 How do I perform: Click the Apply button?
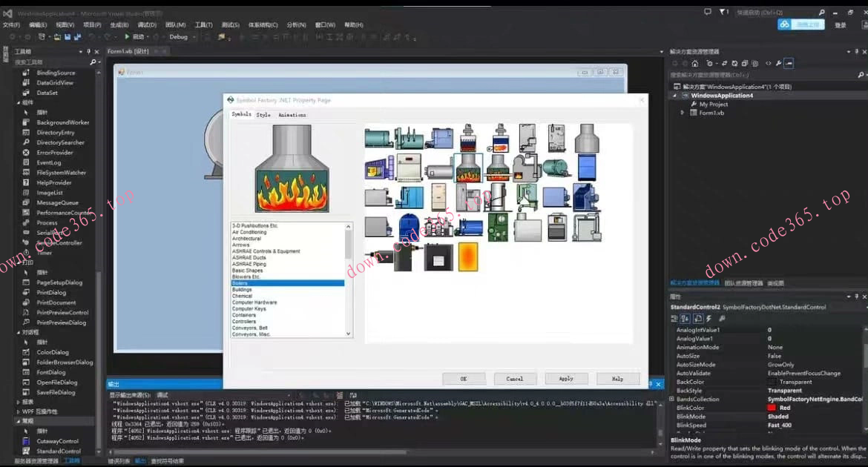[566, 379]
